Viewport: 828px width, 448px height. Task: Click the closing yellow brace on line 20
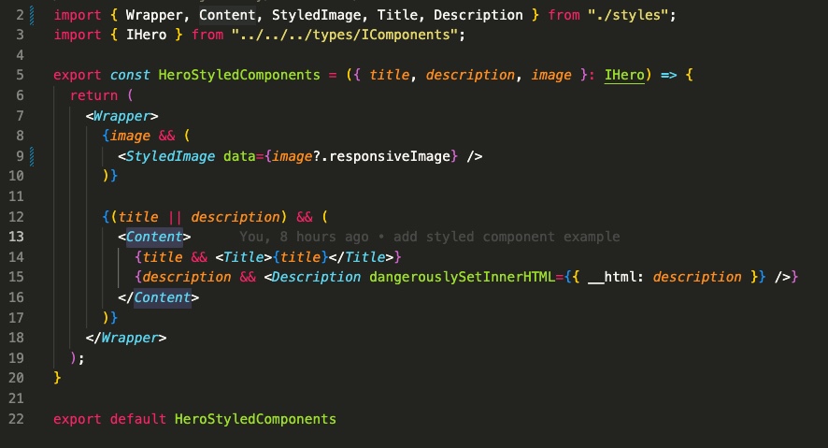pos(57,378)
